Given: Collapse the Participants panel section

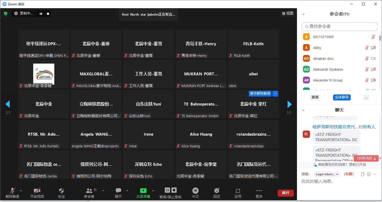Looking at the screenshot, I should [x=304, y=14].
